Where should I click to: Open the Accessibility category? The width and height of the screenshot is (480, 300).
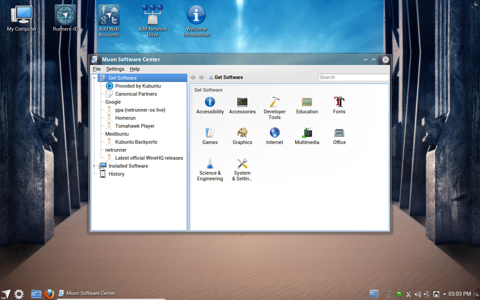[210, 105]
